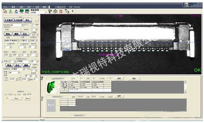Open the 帮助 help menu

tap(45, 7)
